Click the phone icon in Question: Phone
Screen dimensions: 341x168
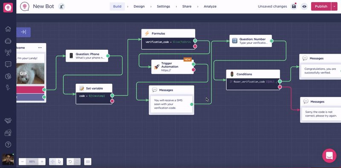click(x=71, y=56)
